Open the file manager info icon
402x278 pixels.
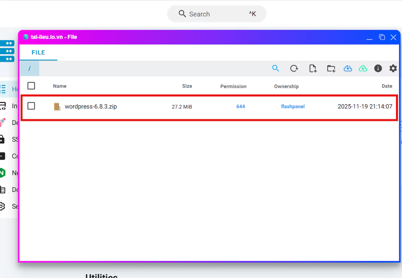(378, 68)
